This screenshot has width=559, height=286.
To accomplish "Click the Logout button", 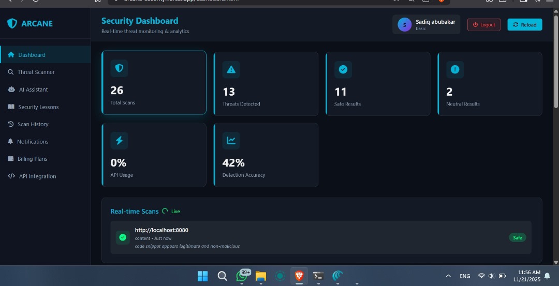I will [x=484, y=25].
